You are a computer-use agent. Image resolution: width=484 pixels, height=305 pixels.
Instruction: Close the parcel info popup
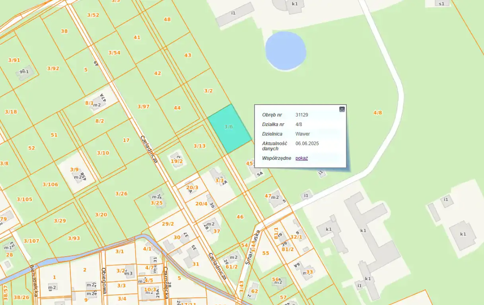(342, 109)
